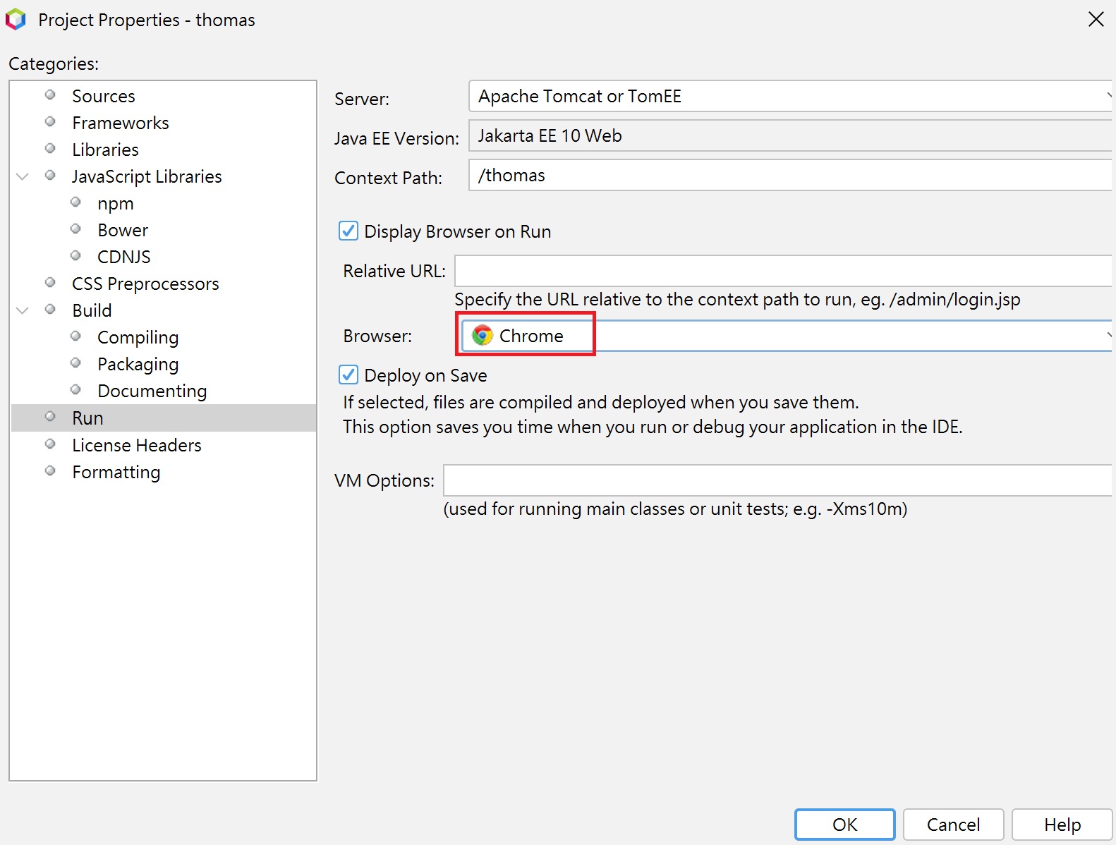Click the 'Java EE Version:' label

click(396, 138)
